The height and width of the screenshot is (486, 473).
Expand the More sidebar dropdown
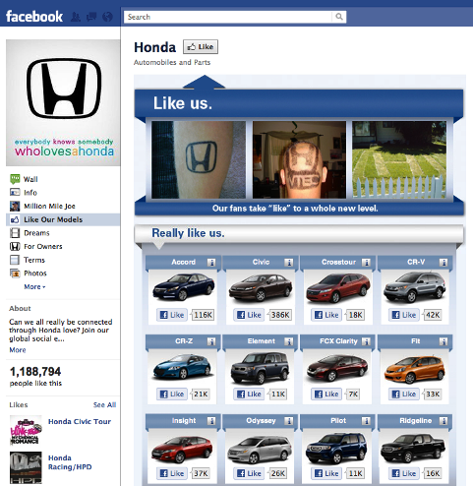(x=34, y=287)
